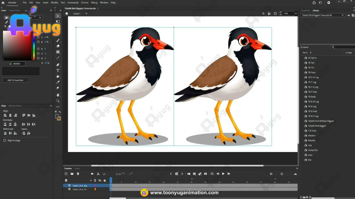Click the vertical hue slider bar
Image resolution: width=355 pixels, height=199 pixels.
[34, 45]
